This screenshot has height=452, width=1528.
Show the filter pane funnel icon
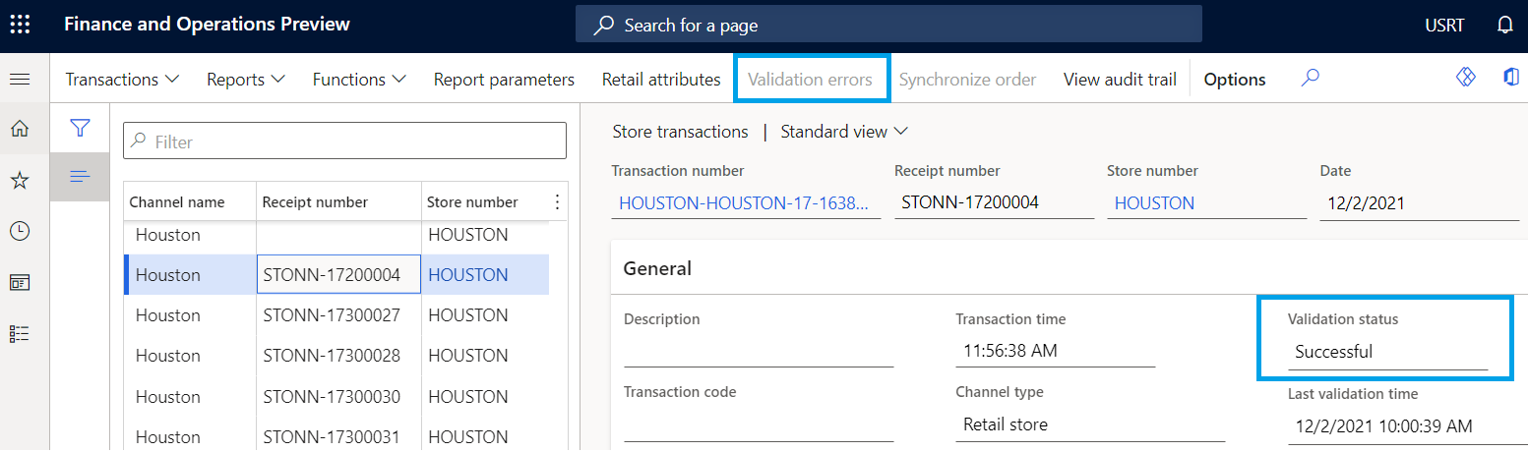tap(81, 128)
